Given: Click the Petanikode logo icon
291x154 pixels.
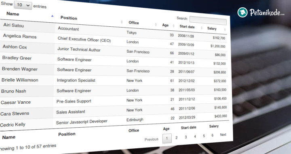Looking at the screenshot, I should (x=242, y=13).
